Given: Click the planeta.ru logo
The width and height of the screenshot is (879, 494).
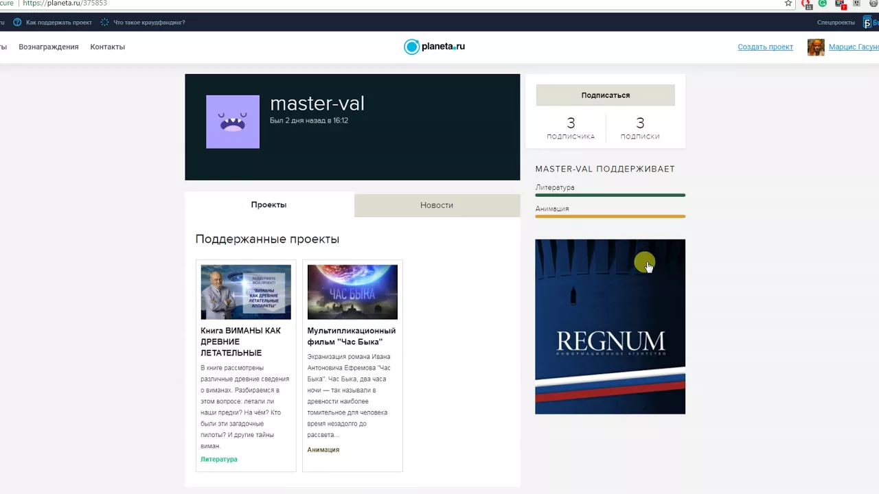Looking at the screenshot, I should tap(434, 47).
